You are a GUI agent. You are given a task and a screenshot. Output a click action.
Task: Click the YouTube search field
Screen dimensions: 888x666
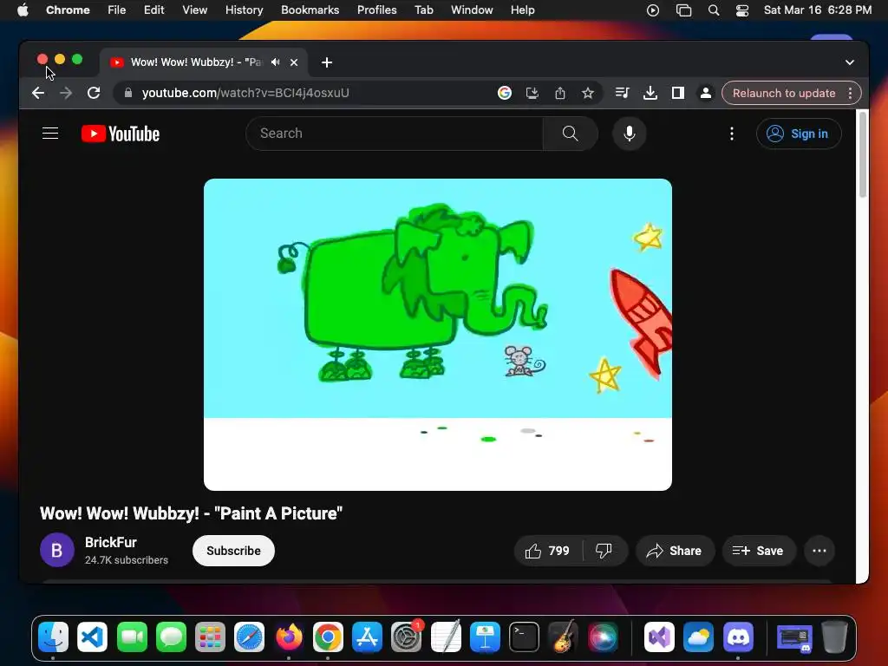click(395, 134)
